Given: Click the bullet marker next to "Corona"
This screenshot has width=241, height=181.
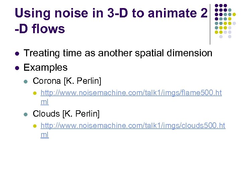Looking at the screenshot, I should click(26, 81).
